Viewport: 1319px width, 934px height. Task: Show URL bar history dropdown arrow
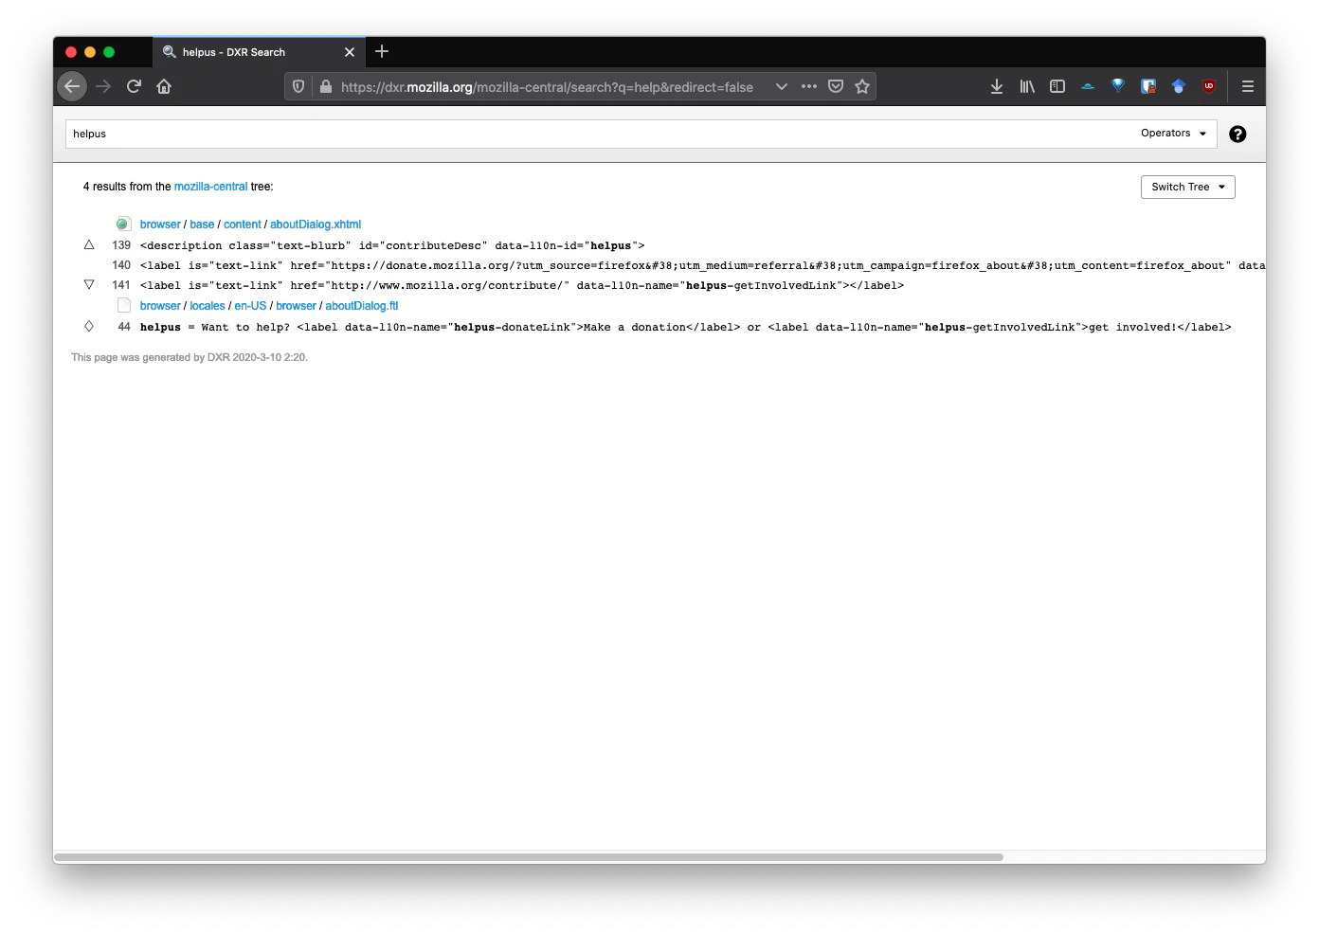[x=782, y=86]
